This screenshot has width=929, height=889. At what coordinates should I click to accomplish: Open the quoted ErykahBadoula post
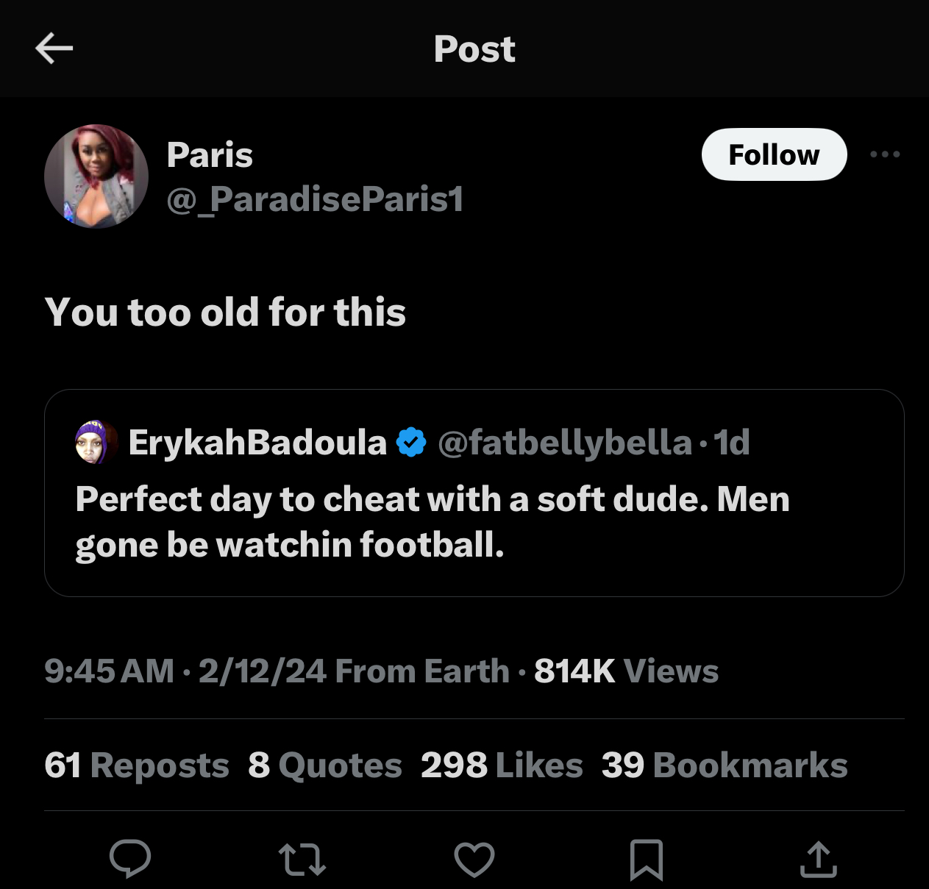pos(474,522)
